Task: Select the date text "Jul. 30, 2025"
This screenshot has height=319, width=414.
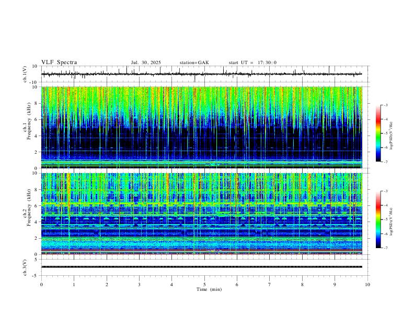Action: point(146,63)
